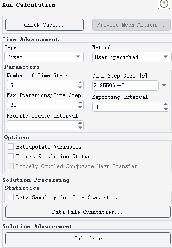Image resolution: width=172 pixels, height=248 pixels.
Task: Expand the Time Step Size options arrow
Action: point(164,85)
